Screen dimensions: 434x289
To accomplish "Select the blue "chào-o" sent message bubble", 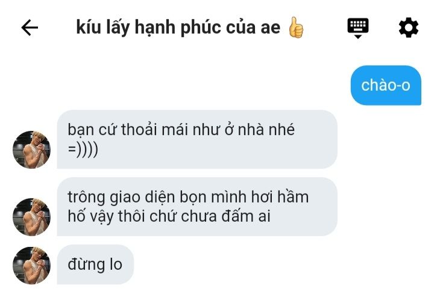I will pos(386,85).
